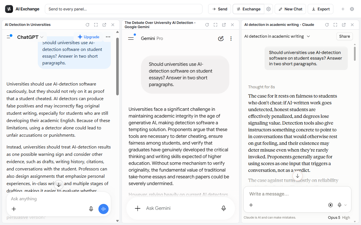Click ChatGPT panel scrollbar down arrow

[x=118, y=221]
